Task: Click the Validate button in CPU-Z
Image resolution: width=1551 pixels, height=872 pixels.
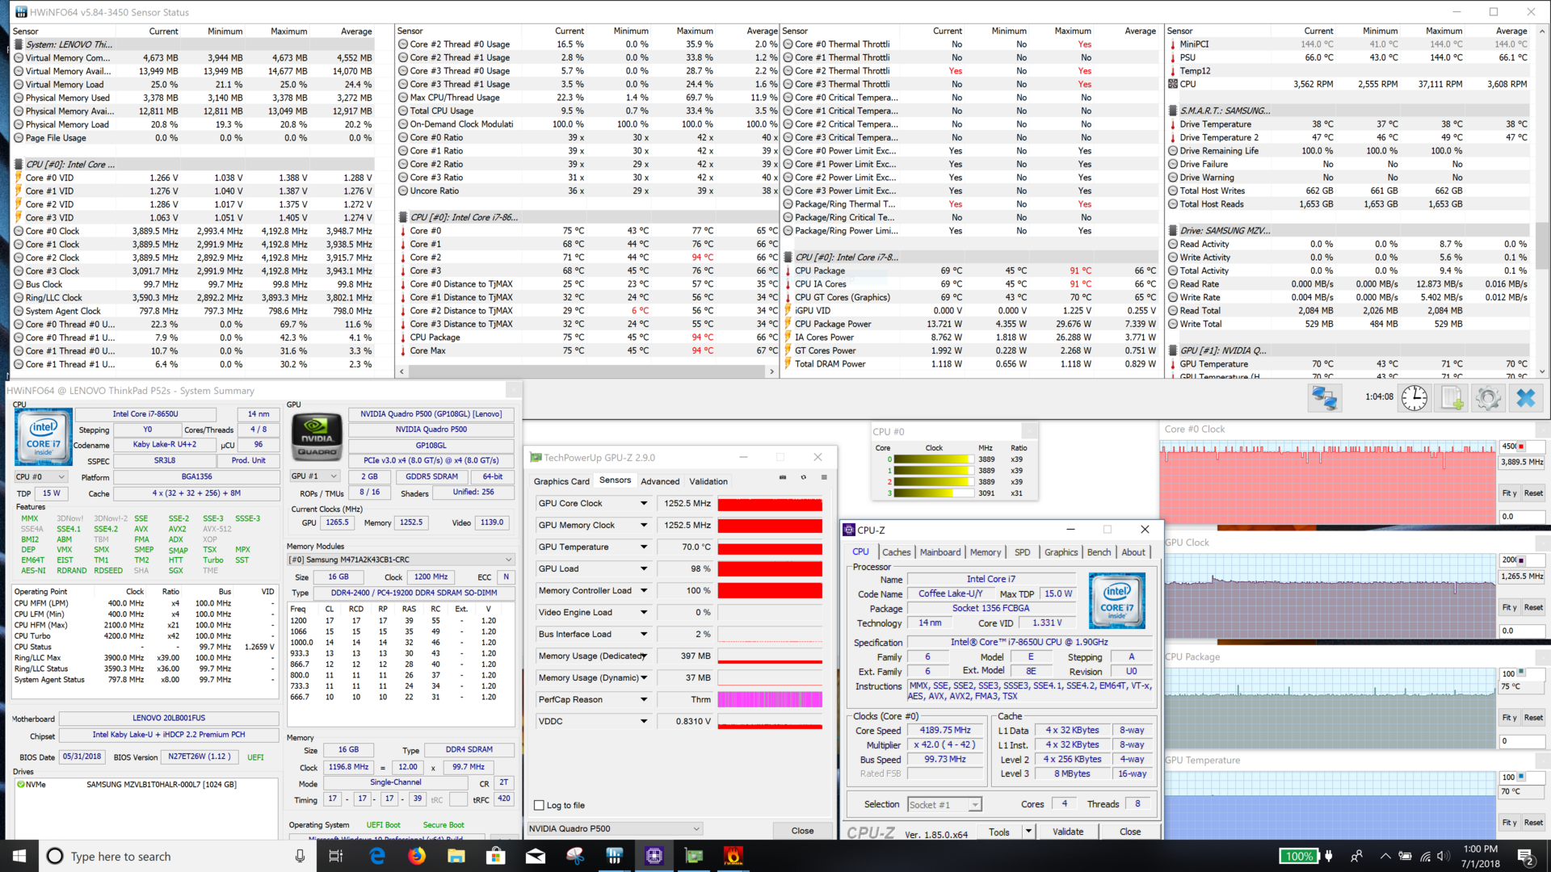Action: point(1068,831)
